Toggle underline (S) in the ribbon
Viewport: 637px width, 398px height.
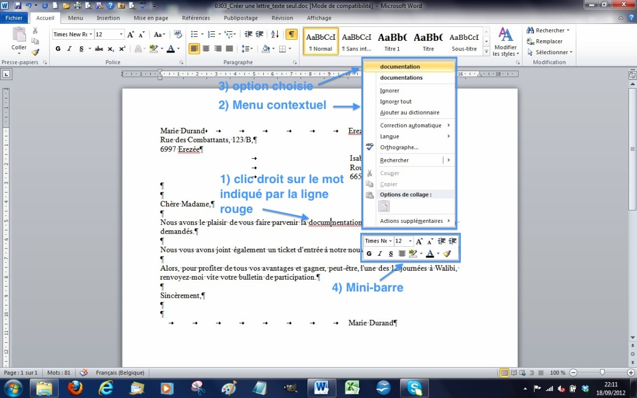(81, 49)
